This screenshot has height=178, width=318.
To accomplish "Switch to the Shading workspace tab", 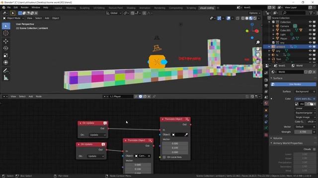I will (131, 8).
